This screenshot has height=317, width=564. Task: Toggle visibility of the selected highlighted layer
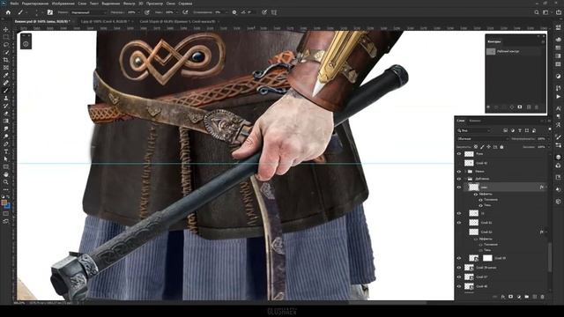459,188
